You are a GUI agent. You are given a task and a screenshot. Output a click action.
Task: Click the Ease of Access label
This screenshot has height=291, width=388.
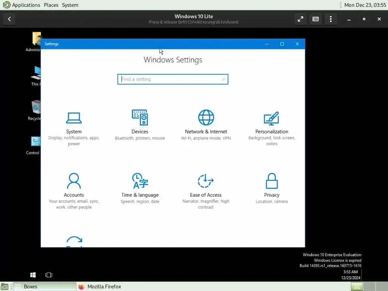tap(206, 195)
